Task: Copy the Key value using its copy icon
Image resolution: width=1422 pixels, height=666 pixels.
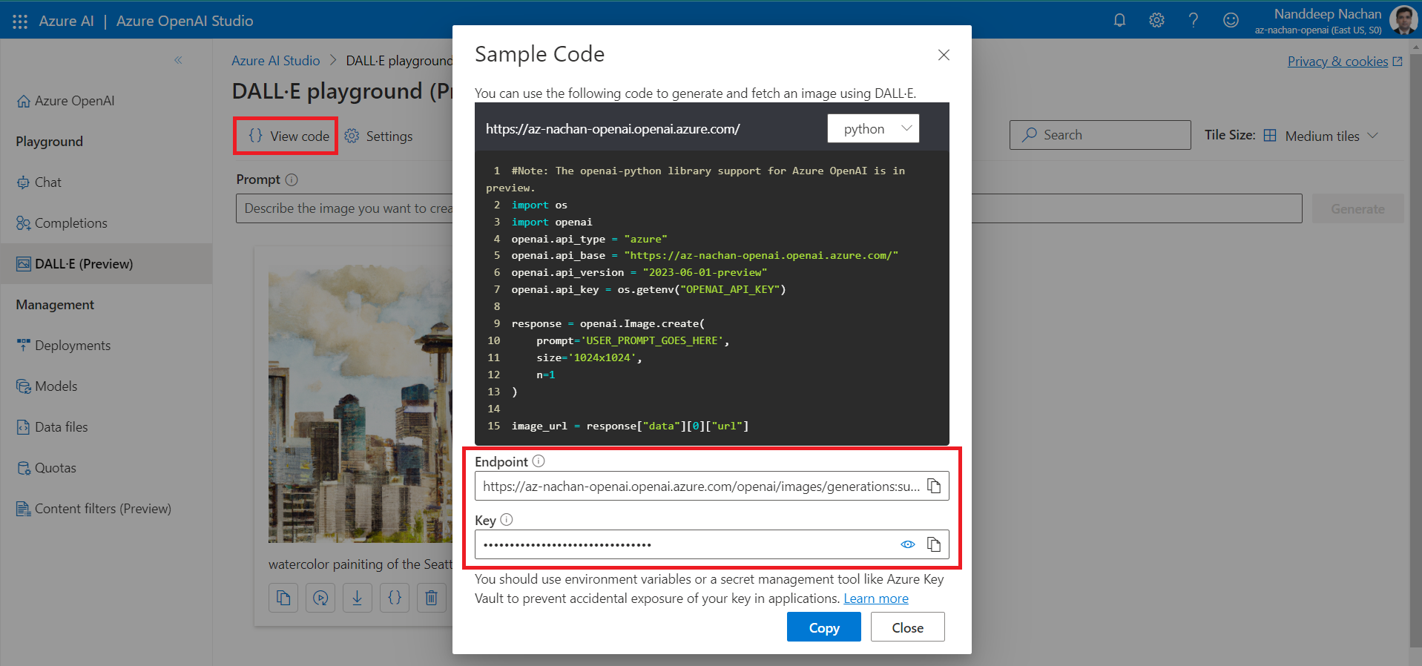Action: pyautogui.click(x=934, y=545)
